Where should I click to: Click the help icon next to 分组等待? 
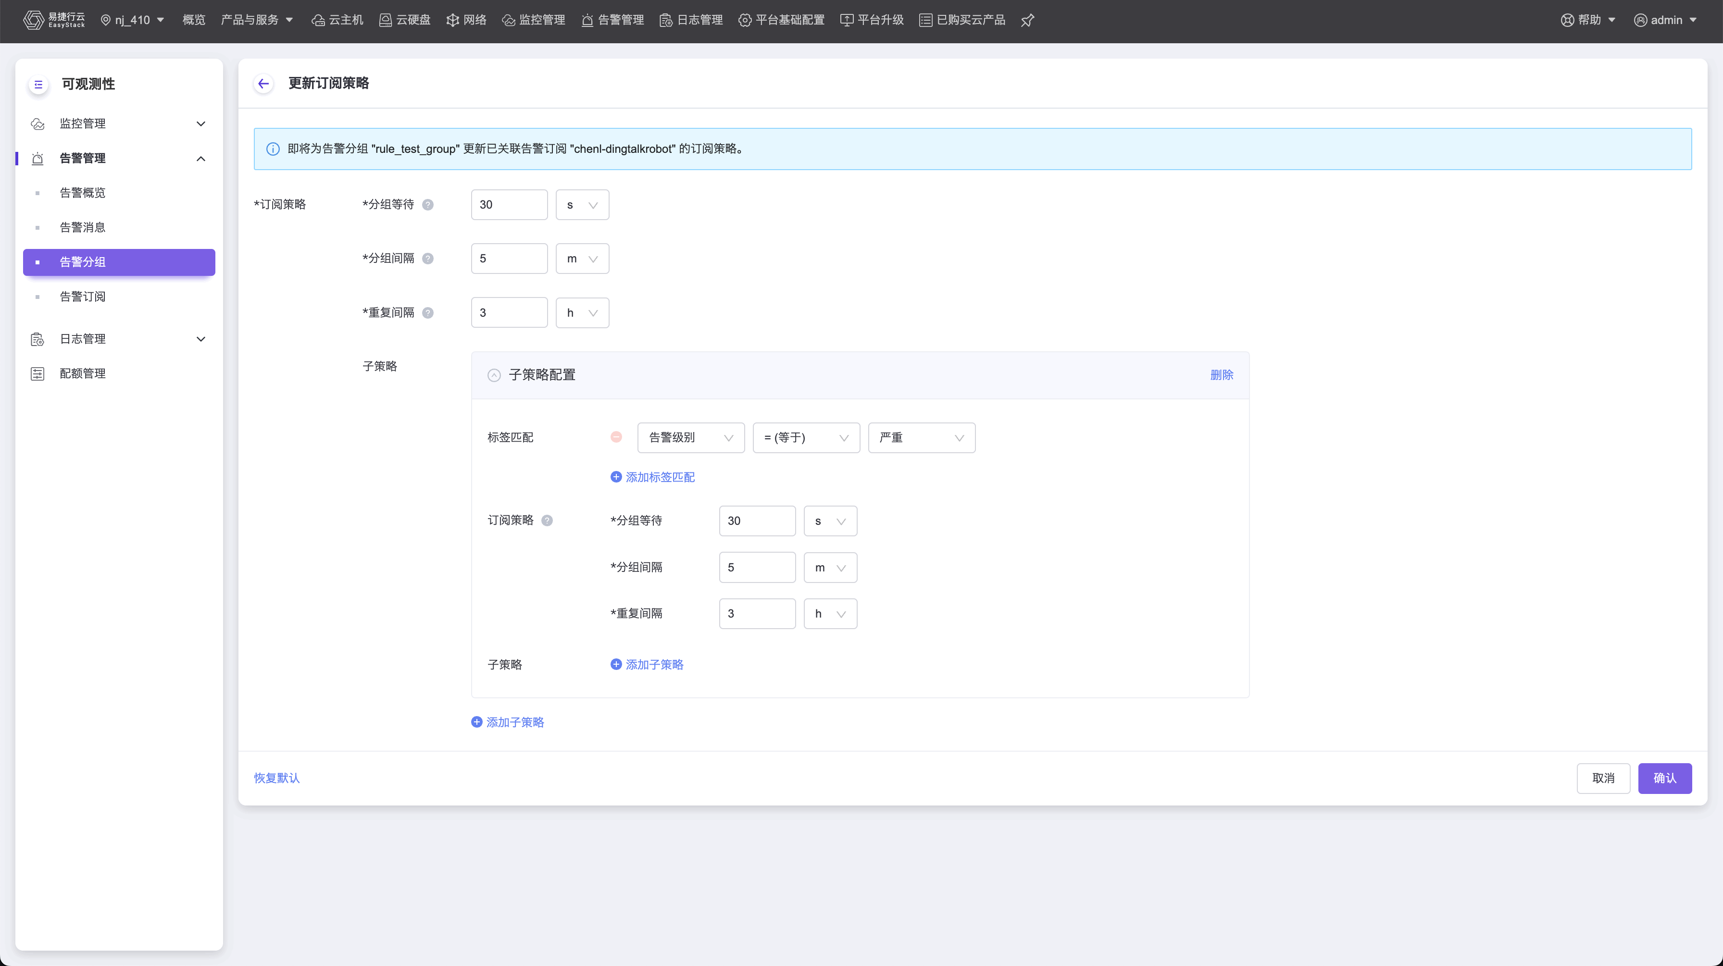point(428,205)
